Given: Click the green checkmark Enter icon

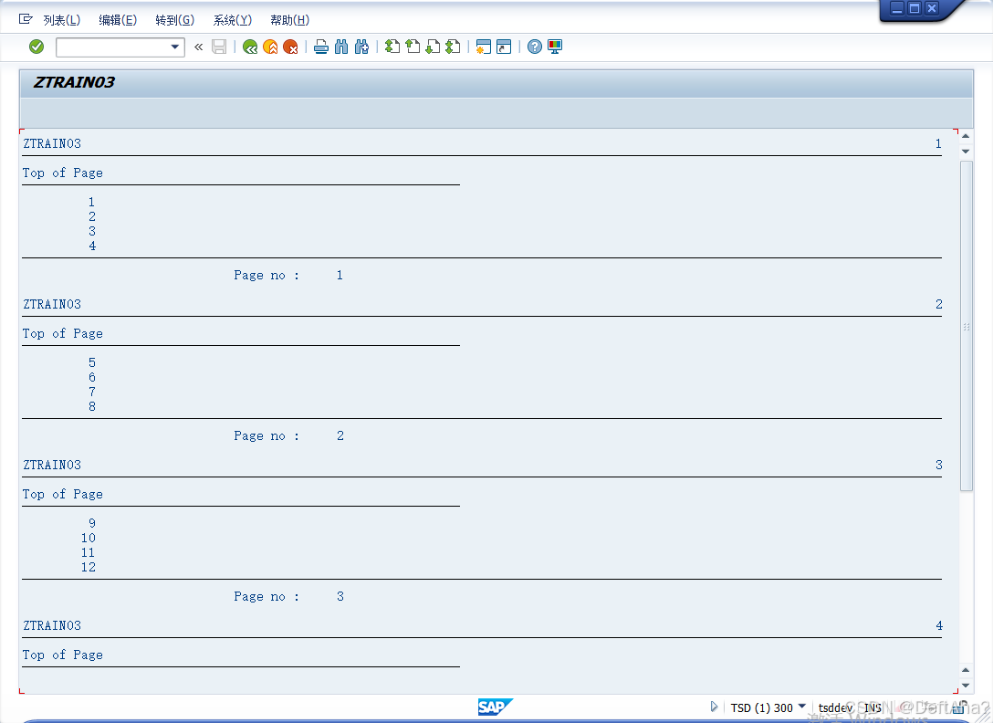Looking at the screenshot, I should [37, 47].
